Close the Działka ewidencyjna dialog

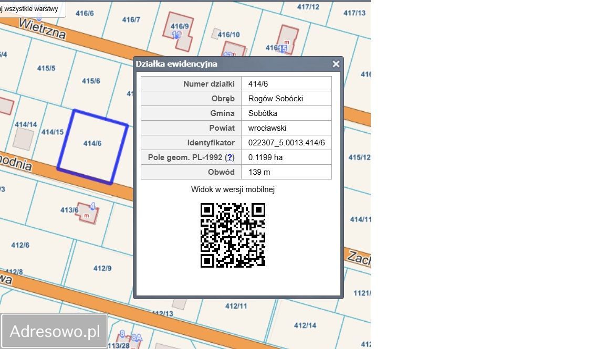click(336, 64)
